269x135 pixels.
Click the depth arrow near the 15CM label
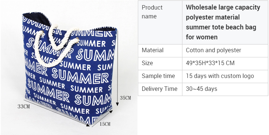coord(102,118)
